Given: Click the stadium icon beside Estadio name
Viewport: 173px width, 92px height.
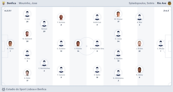Looking at the screenshot, I should pyautogui.click(x=4, y=89).
